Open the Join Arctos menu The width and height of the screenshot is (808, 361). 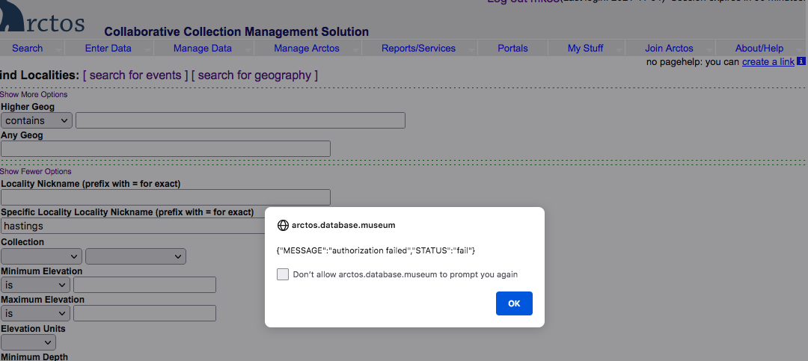click(669, 49)
